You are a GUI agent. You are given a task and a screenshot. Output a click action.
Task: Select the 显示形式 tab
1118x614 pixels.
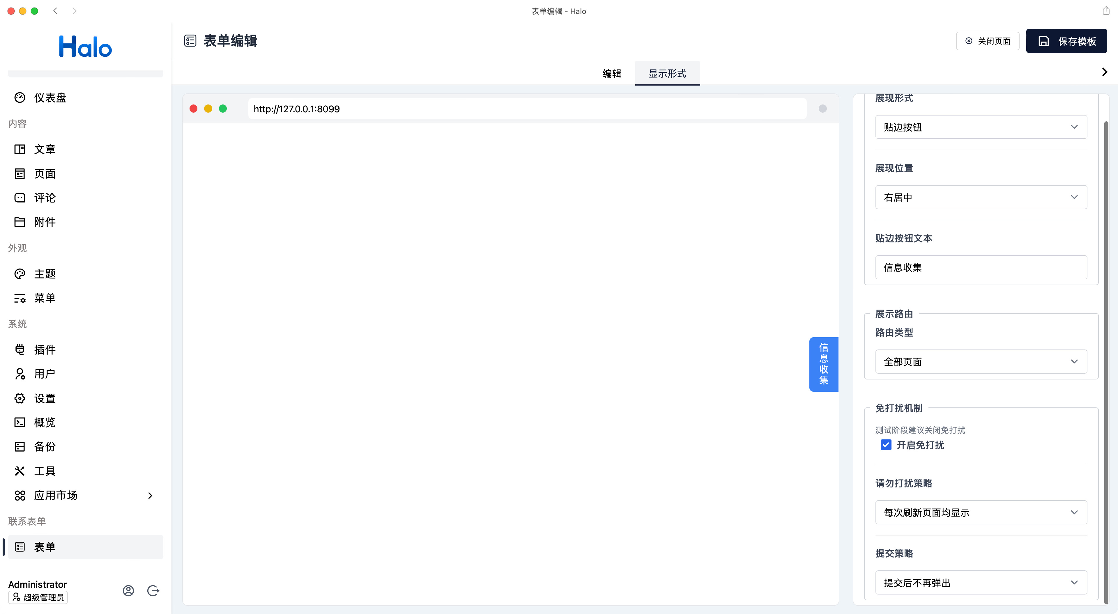[x=667, y=73]
